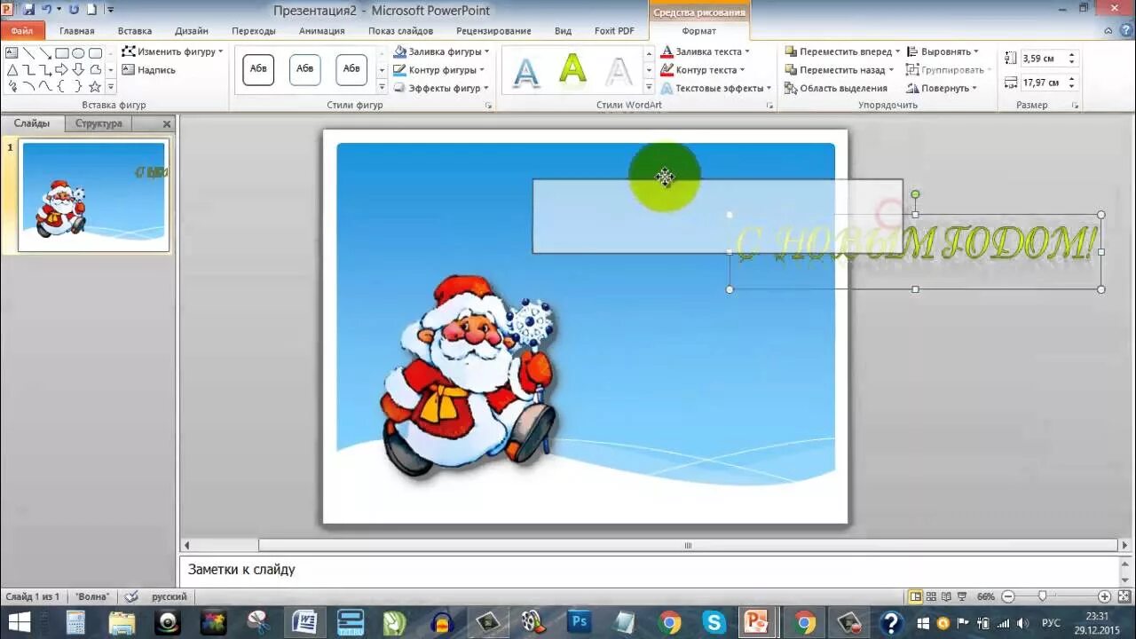Screen dimensions: 1136x639
Task: Open the Дизайн ribbon tab
Action: coord(192,31)
